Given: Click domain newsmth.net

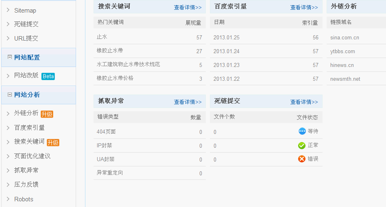Looking at the screenshot, I should click(x=345, y=79).
